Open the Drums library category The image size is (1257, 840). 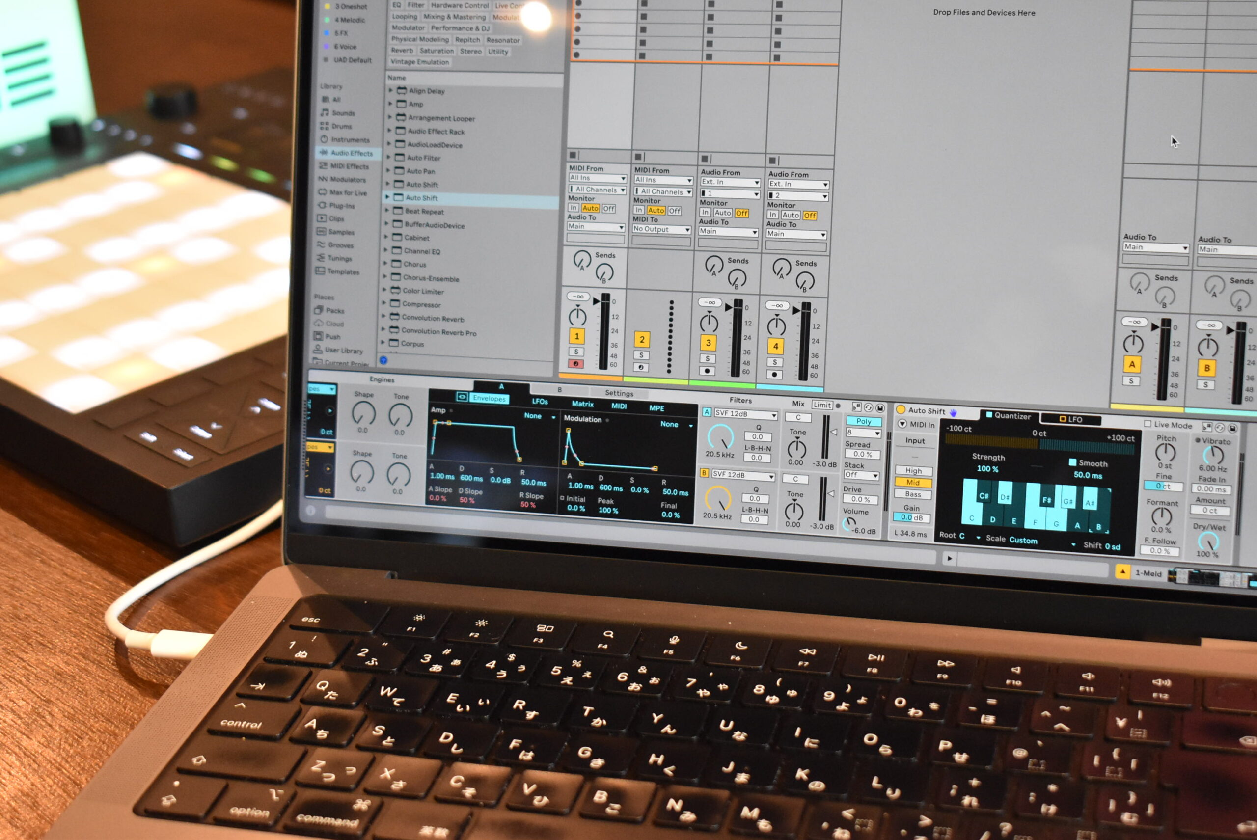click(x=336, y=127)
